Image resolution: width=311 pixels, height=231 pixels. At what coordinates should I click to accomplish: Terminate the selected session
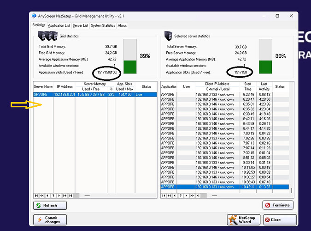coord(278,205)
